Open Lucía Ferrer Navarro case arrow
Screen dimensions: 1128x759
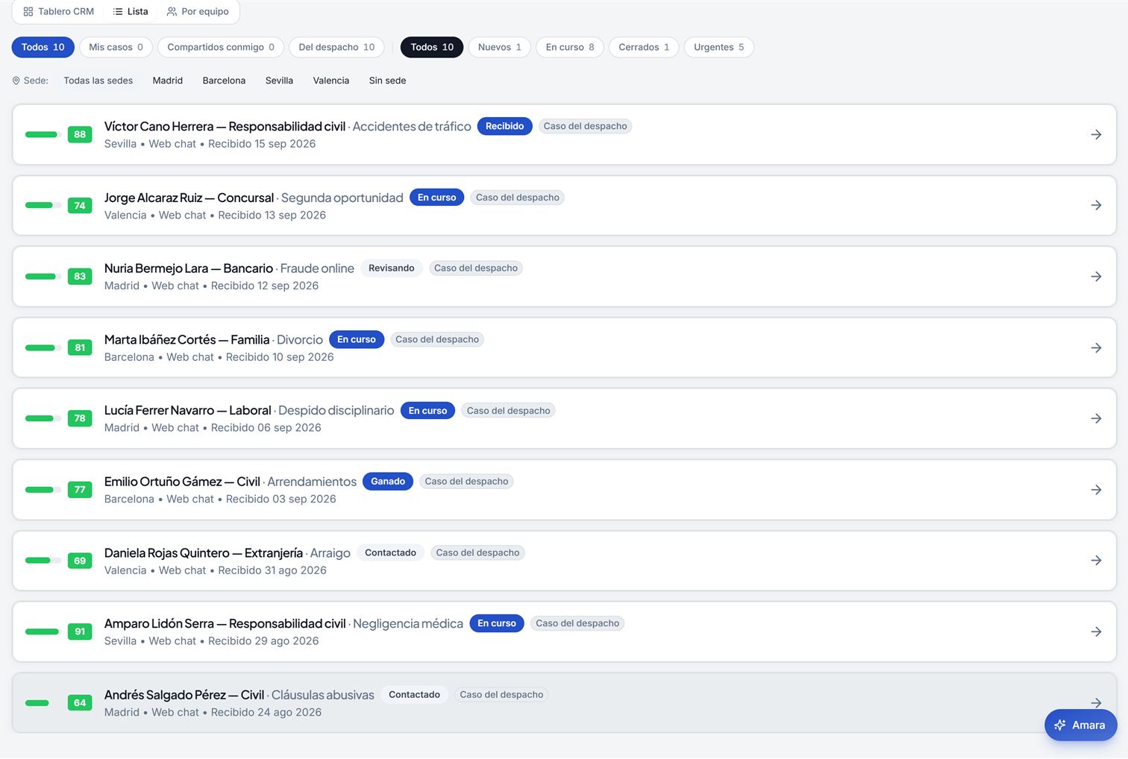pyautogui.click(x=1096, y=418)
